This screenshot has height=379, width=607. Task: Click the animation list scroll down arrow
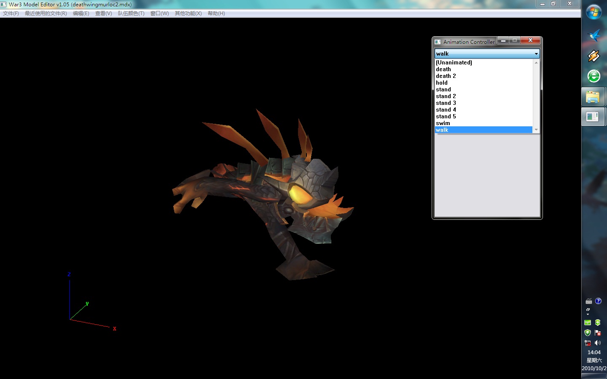click(x=536, y=130)
